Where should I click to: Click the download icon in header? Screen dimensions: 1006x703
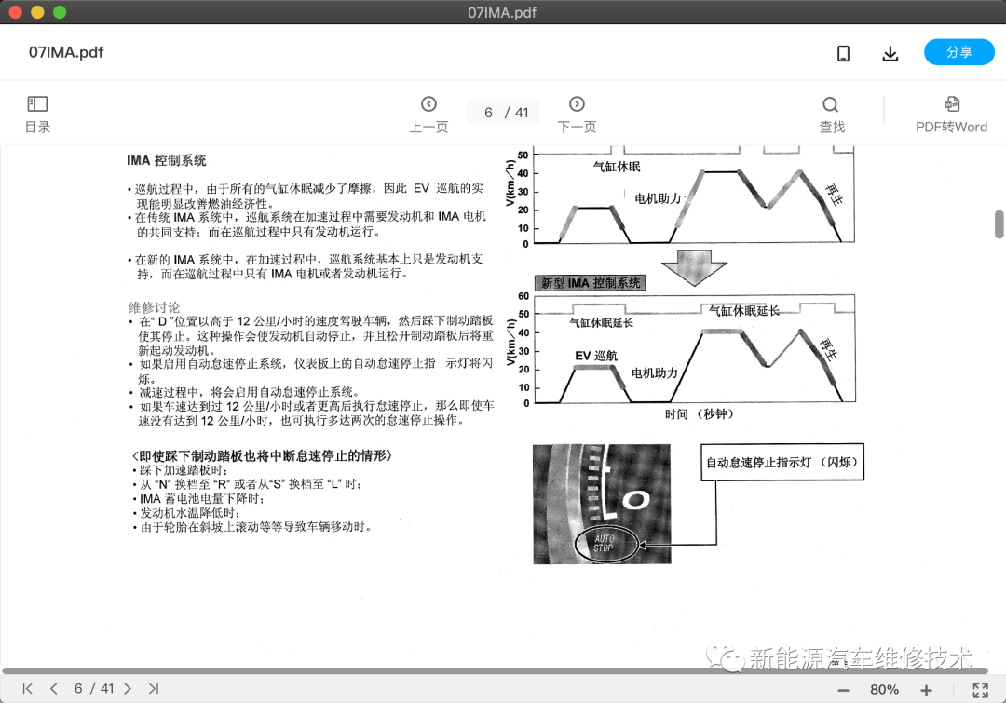coord(890,53)
